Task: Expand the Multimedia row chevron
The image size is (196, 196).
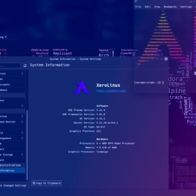Action: coord(22,133)
